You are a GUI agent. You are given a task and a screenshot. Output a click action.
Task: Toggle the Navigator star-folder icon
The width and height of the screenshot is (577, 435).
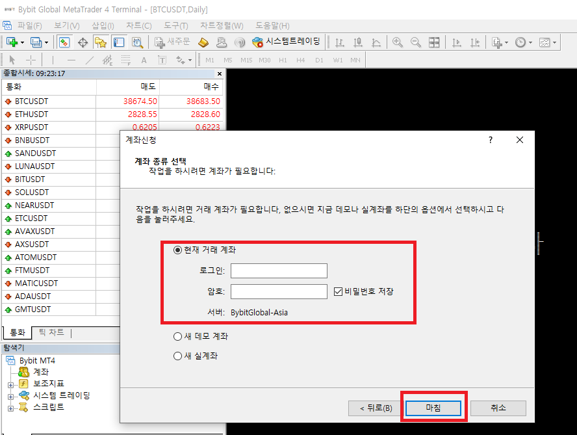pos(101,42)
